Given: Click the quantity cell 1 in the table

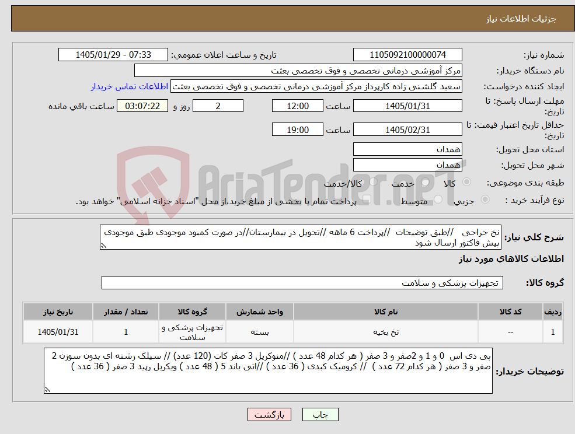Looking at the screenshot, I should pos(126,332).
